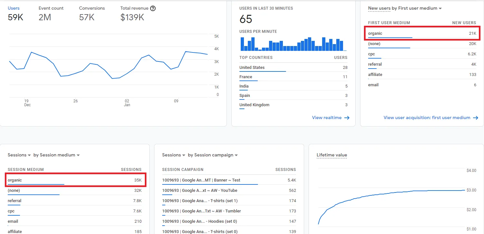Open the View realtime link
Image resolution: width=484 pixels, height=234 pixels.
pyautogui.click(x=327, y=118)
